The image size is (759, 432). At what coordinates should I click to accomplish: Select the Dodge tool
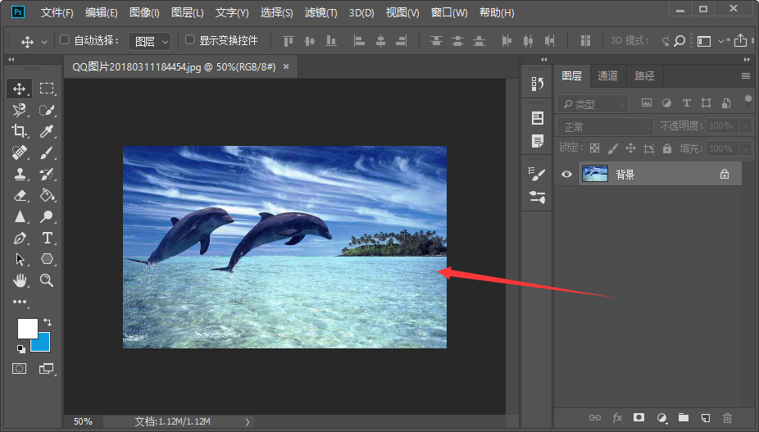(x=47, y=216)
